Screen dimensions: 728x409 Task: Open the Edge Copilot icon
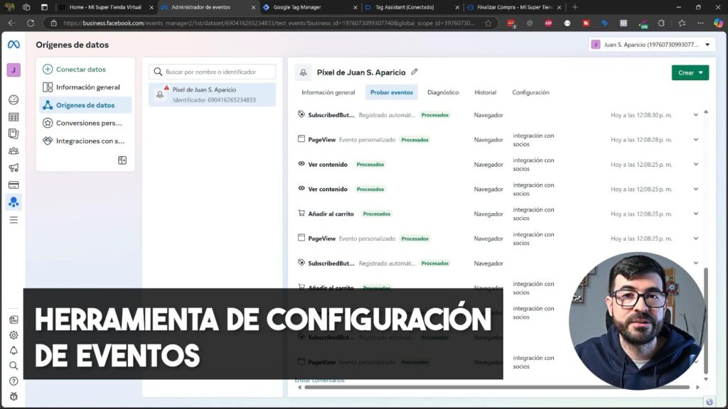(x=718, y=23)
